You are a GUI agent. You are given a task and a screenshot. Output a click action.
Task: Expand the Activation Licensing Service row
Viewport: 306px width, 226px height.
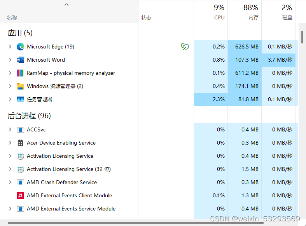tap(10, 156)
